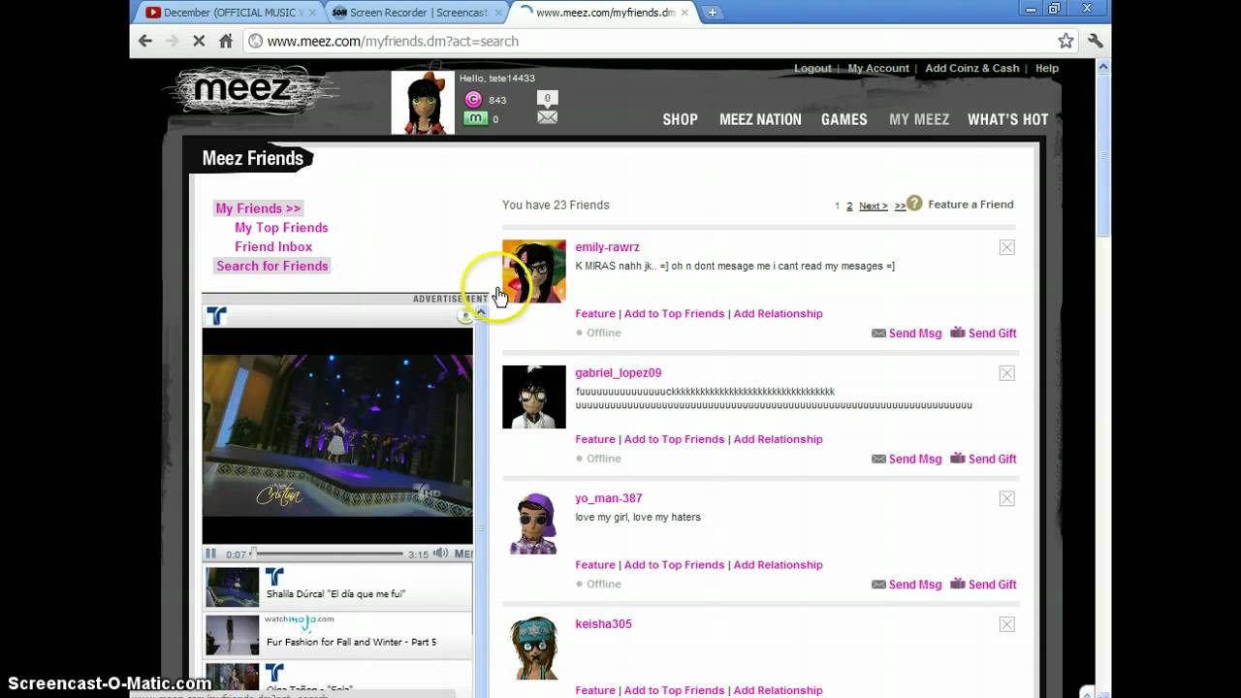Open emily-rawrz profile name link

click(x=607, y=247)
